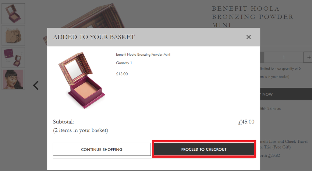The width and height of the screenshot is (312, 171).
Task: Click the dark button ending in NOW
Action: pos(286,94)
